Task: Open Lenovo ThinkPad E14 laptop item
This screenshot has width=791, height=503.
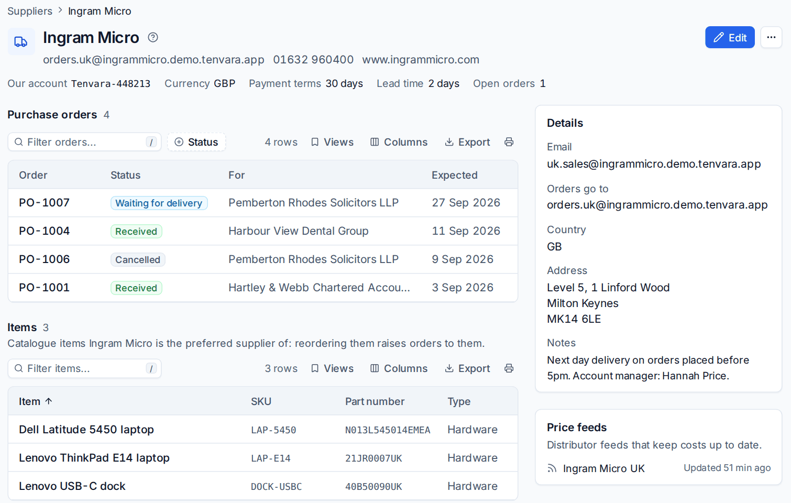Action: pyautogui.click(x=94, y=458)
